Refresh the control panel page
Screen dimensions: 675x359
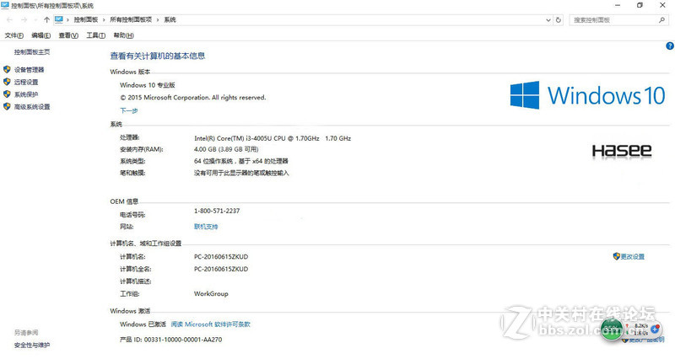559,19
